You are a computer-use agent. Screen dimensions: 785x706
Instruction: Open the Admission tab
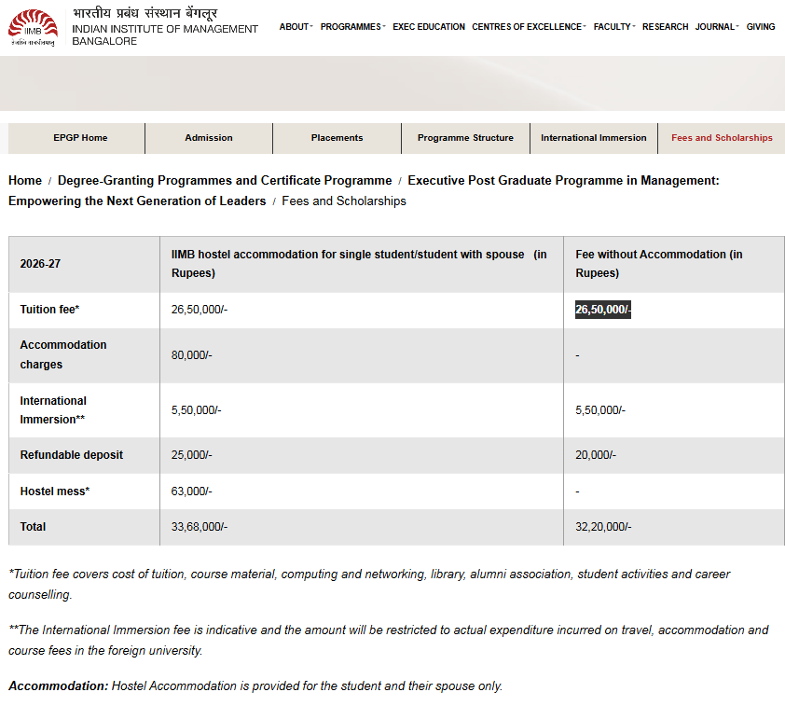(x=209, y=138)
